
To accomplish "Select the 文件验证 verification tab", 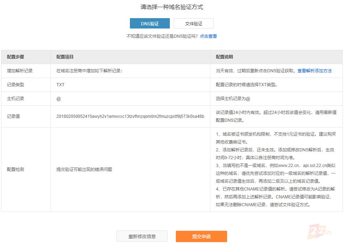I will click(x=193, y=24).
